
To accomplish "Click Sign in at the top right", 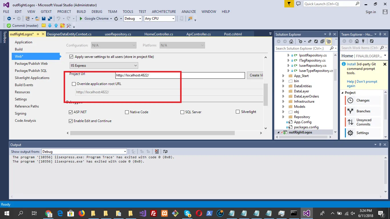I will click(371, 12).
